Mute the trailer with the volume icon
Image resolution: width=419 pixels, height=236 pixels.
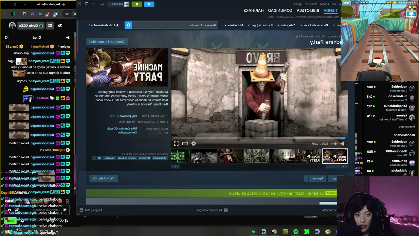pos(334,144)
